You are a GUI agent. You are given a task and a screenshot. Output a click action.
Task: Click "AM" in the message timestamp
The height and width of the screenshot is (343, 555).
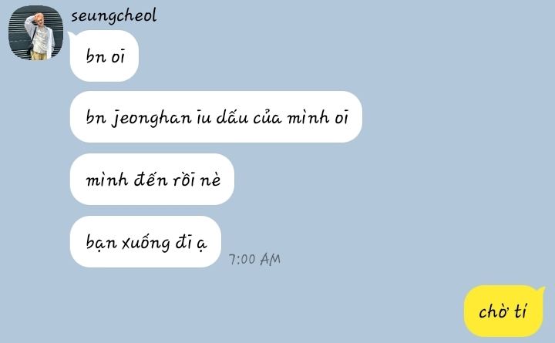tap(271, 260)
